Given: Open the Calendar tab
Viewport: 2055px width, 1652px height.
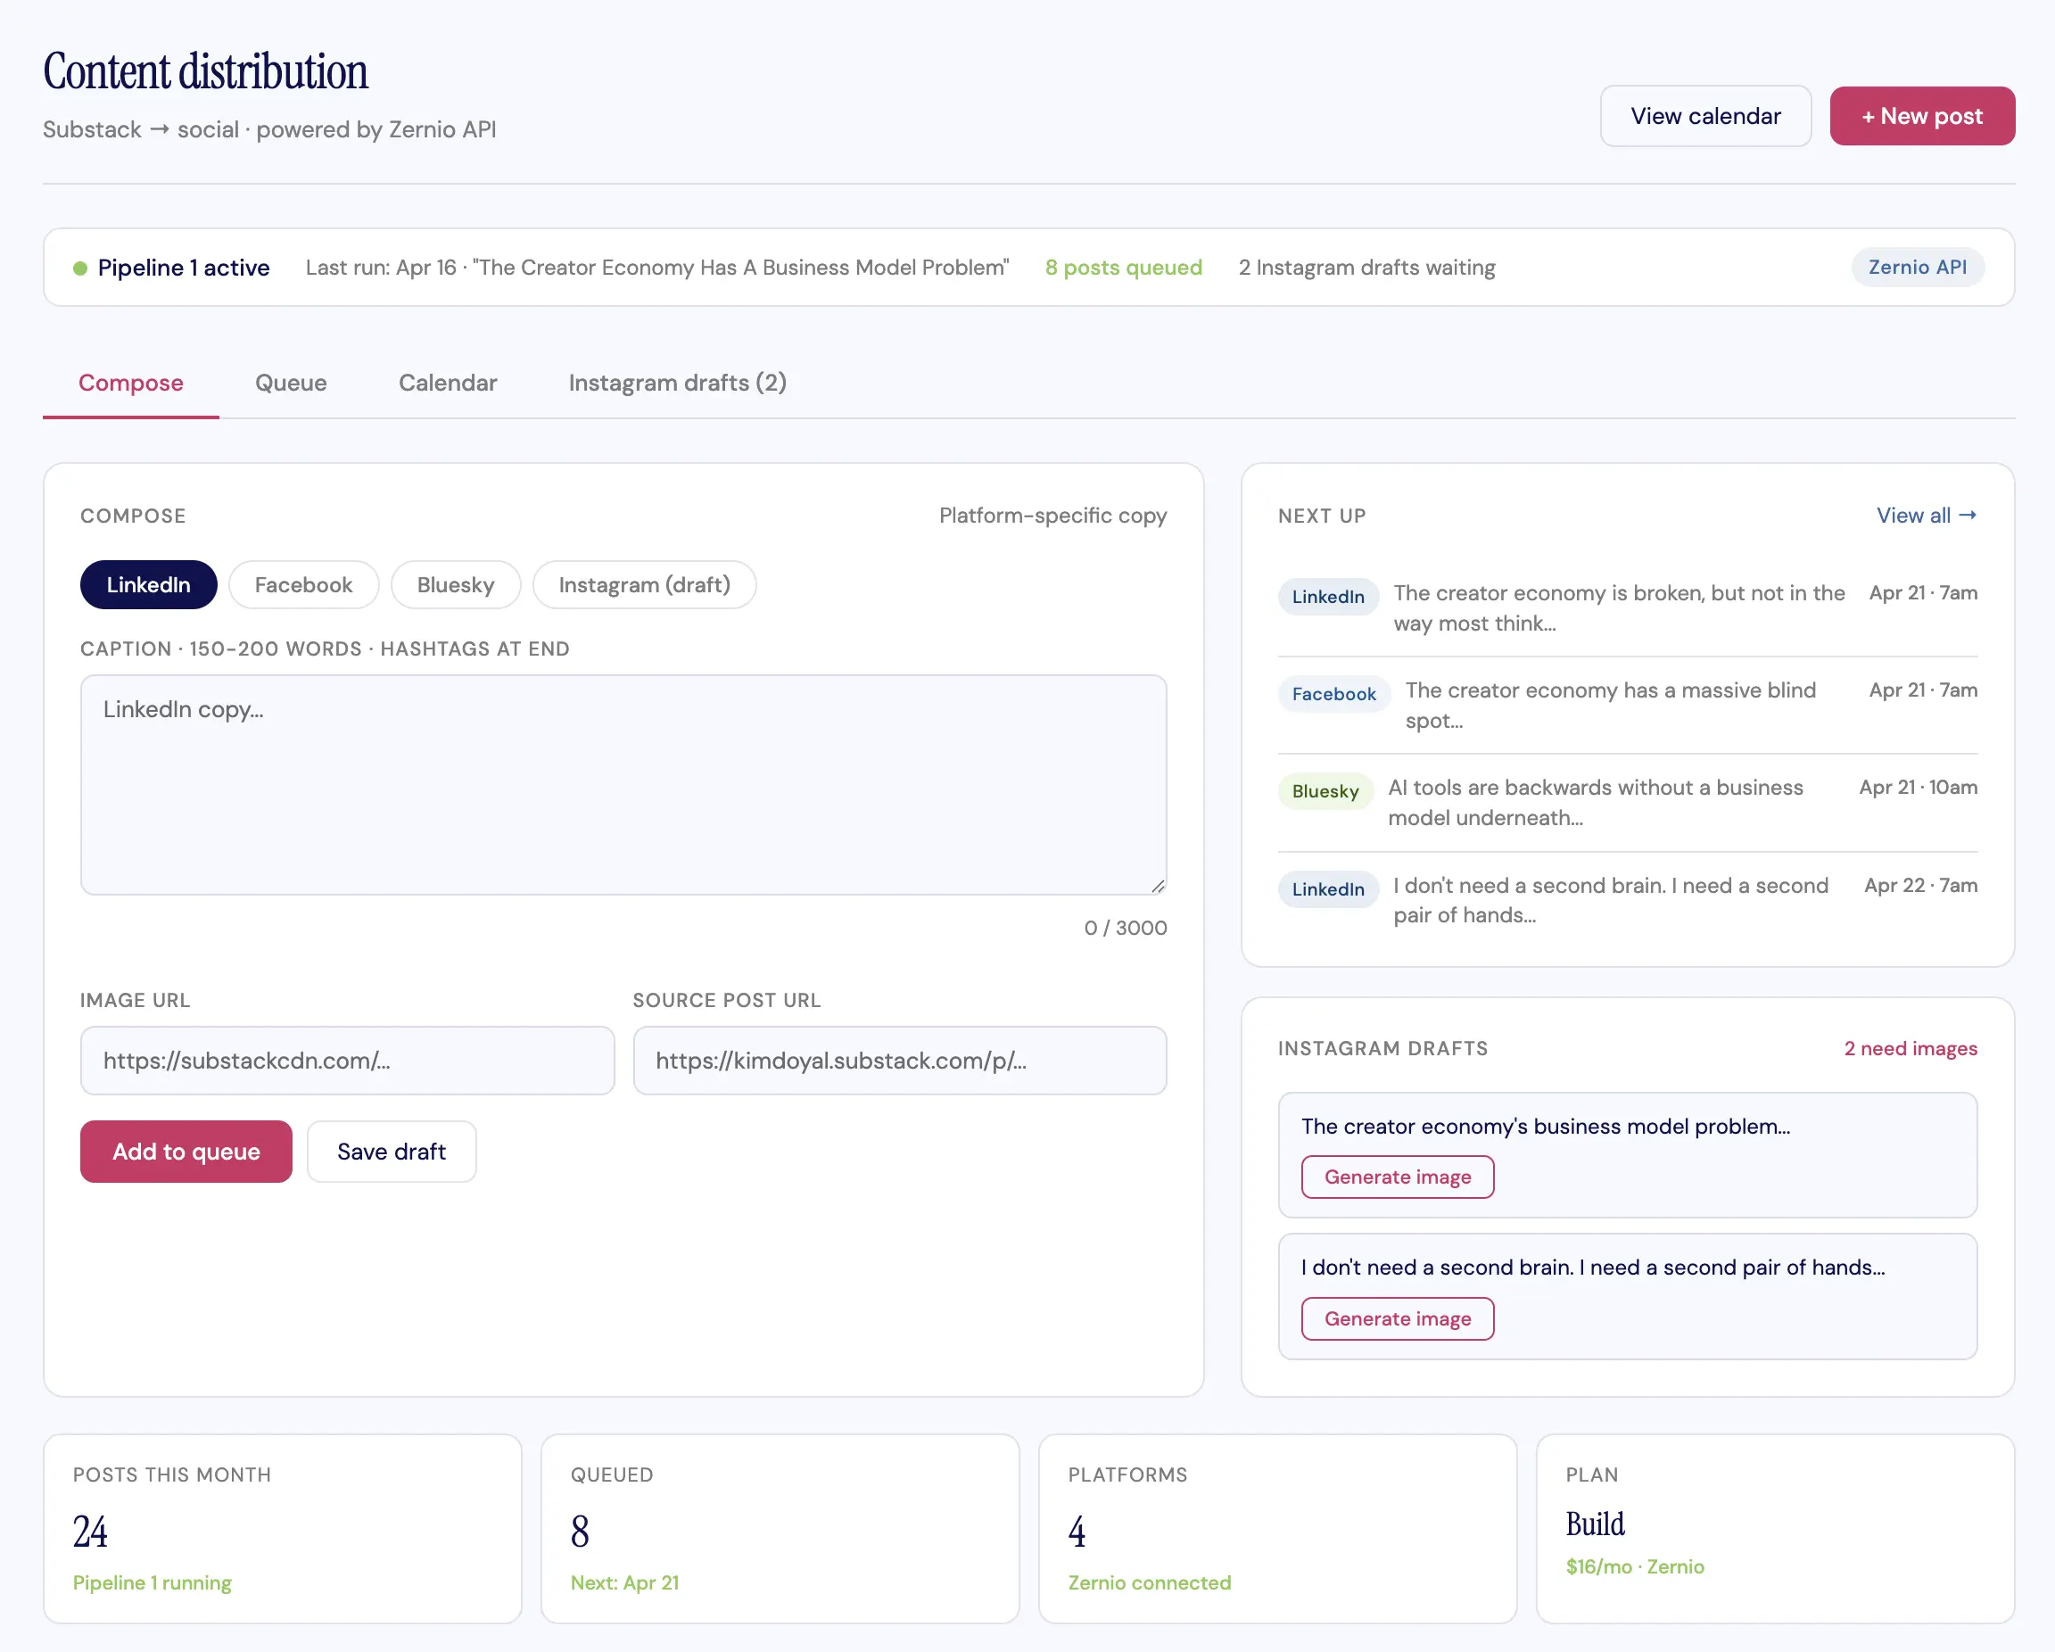Looking at the screenshot, I should pos(447,383).
